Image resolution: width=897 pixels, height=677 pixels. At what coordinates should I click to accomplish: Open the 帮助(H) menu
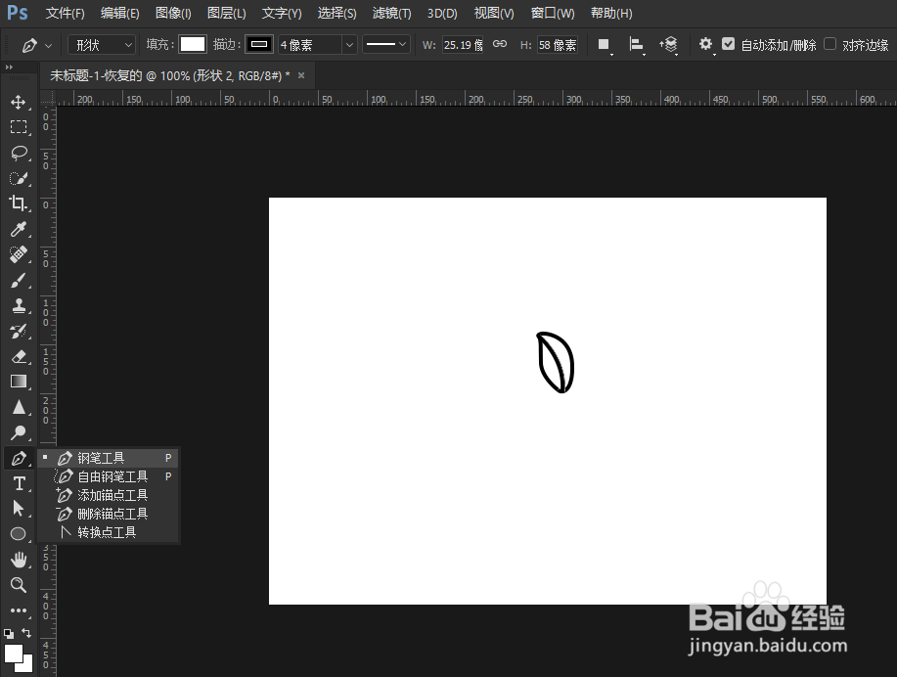click(x=611, y=13)
